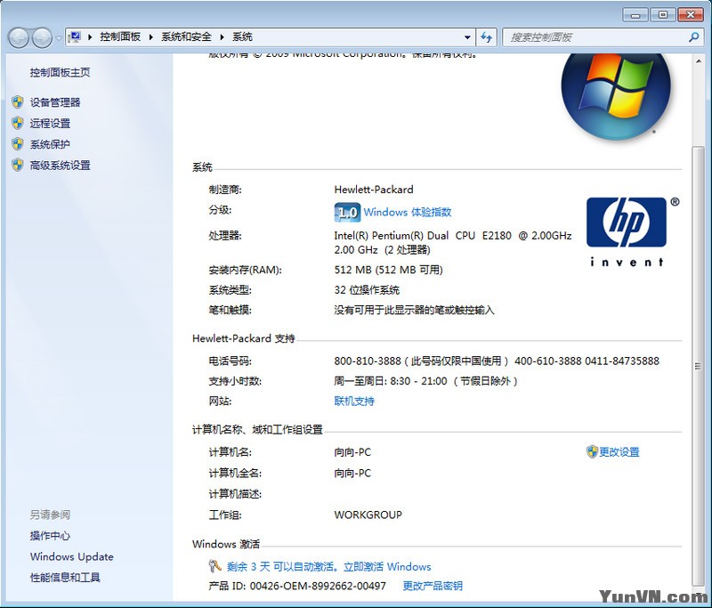The image size is (712, 608).
Task: Click the manufacturer value Hewlett-Packard
Action: click(x=374, y=190)
